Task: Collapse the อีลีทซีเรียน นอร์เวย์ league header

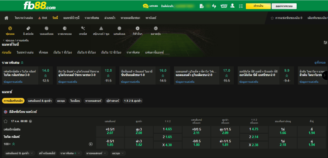Action: 164,112
